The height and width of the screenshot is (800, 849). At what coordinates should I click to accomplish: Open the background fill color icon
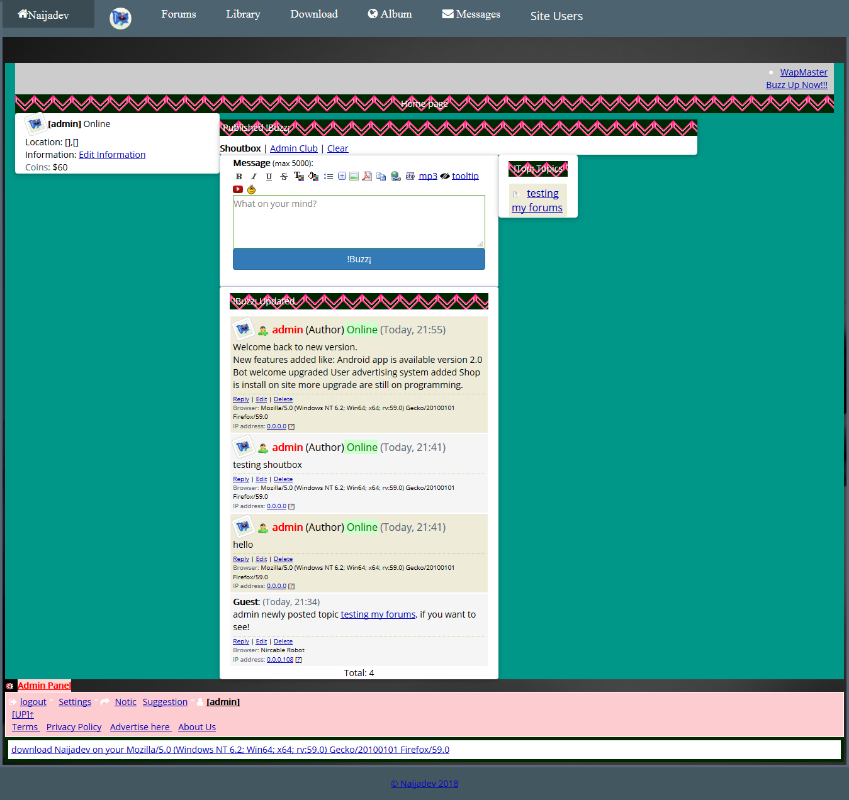point(313,176)
